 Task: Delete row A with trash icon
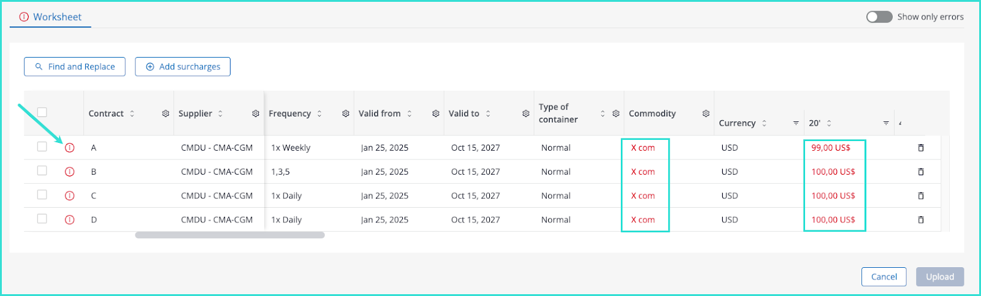point(920,148)
